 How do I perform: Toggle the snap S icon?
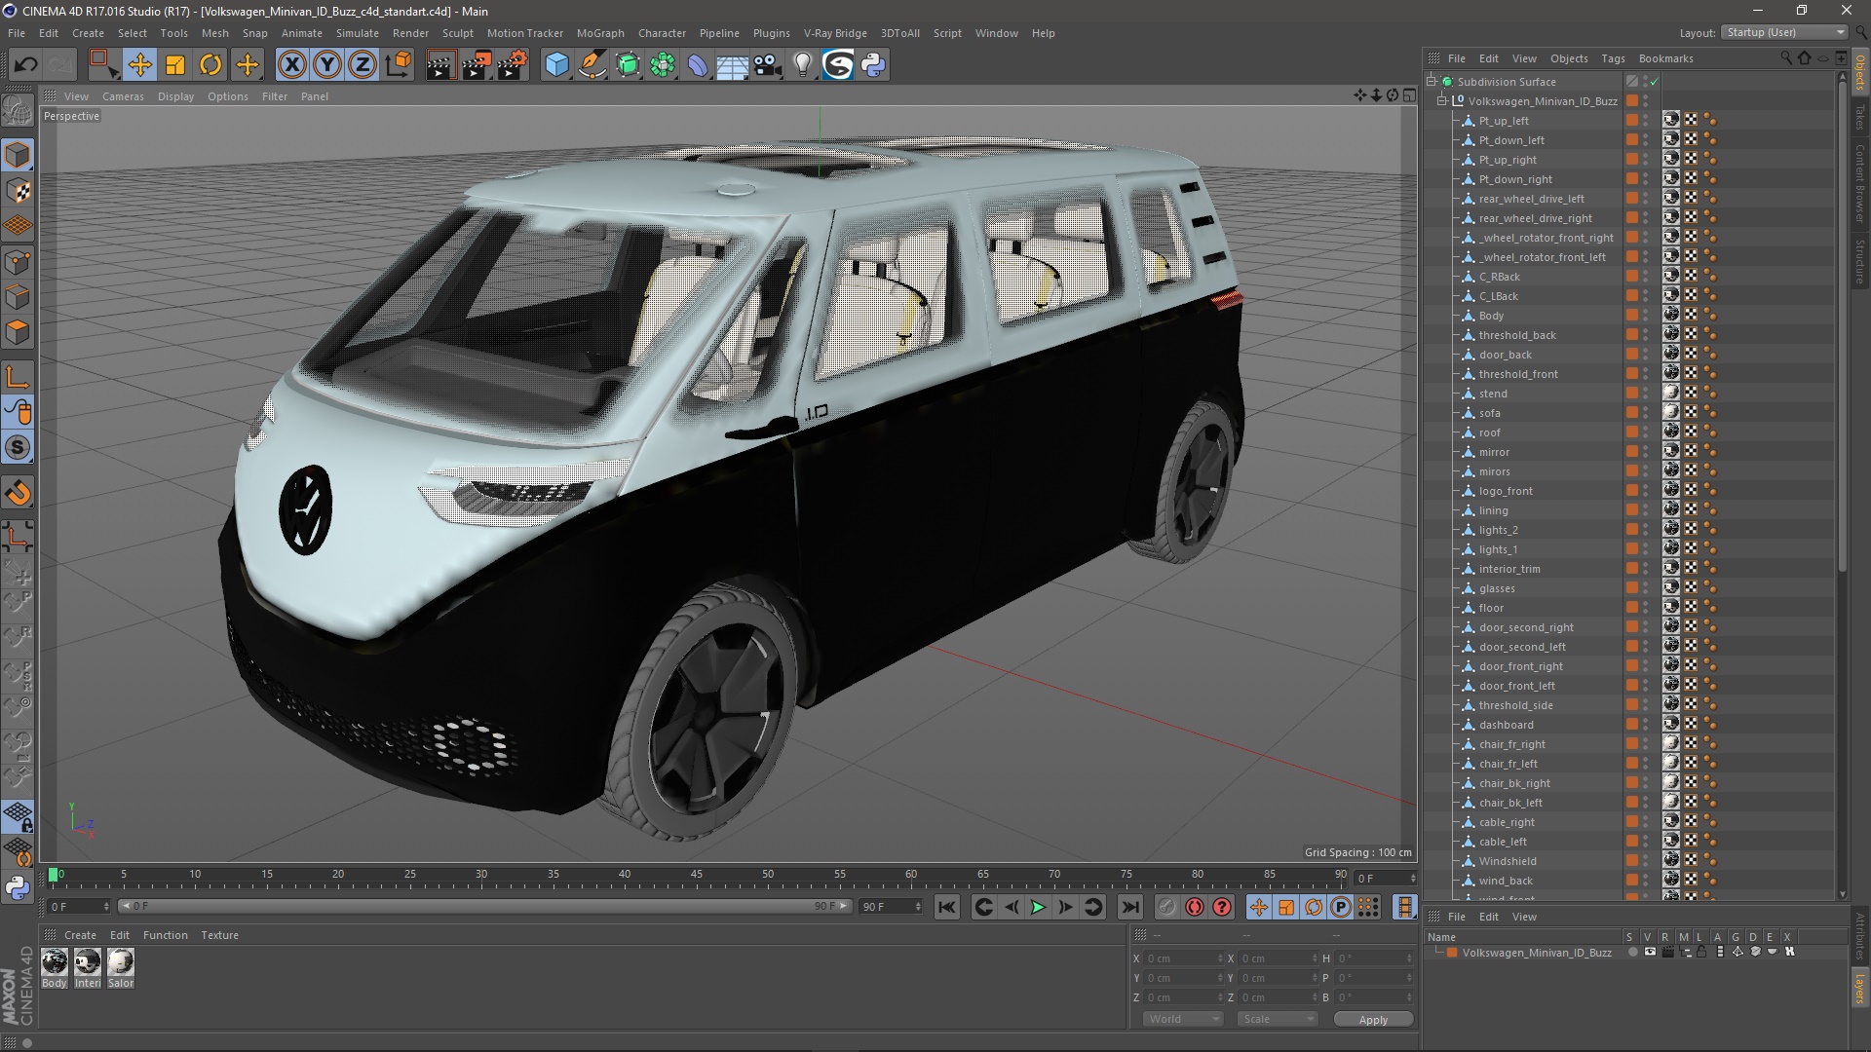(18, 448)
